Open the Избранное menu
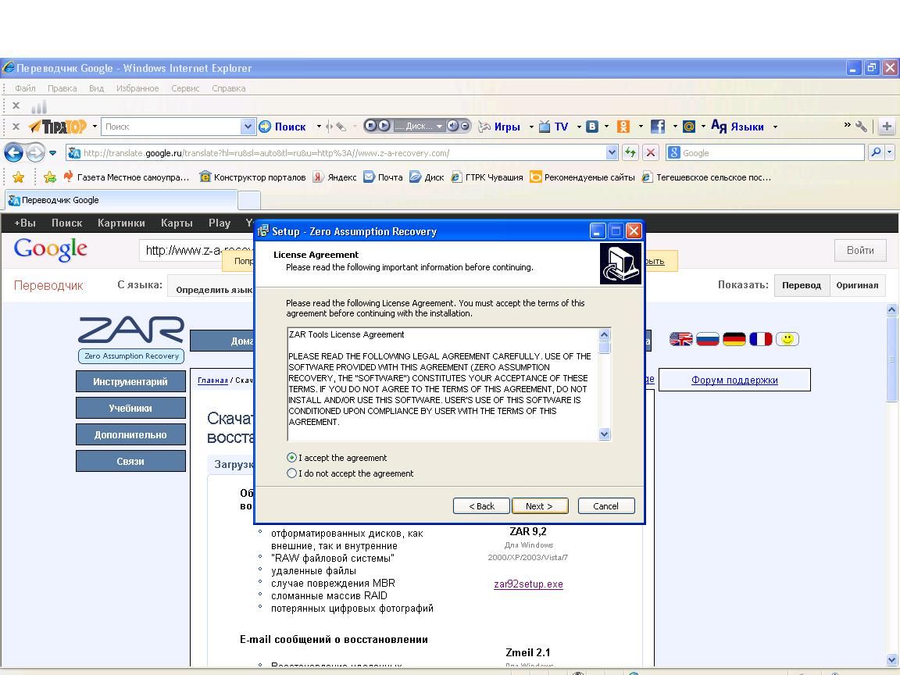The width and height of the screenshot is (900, 675). point(137,88)
